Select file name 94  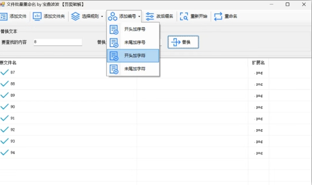click(x=13, y=152)
